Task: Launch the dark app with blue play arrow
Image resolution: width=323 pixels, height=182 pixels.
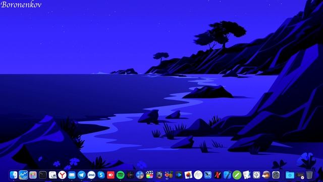Action: click(179, 175)
